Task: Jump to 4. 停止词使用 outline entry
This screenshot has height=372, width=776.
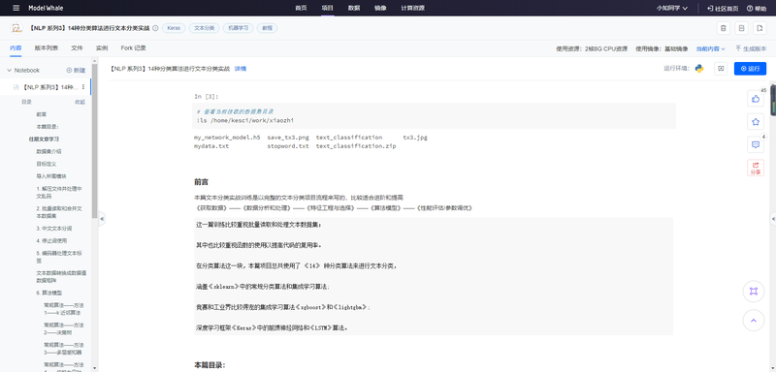Action: 51,240
